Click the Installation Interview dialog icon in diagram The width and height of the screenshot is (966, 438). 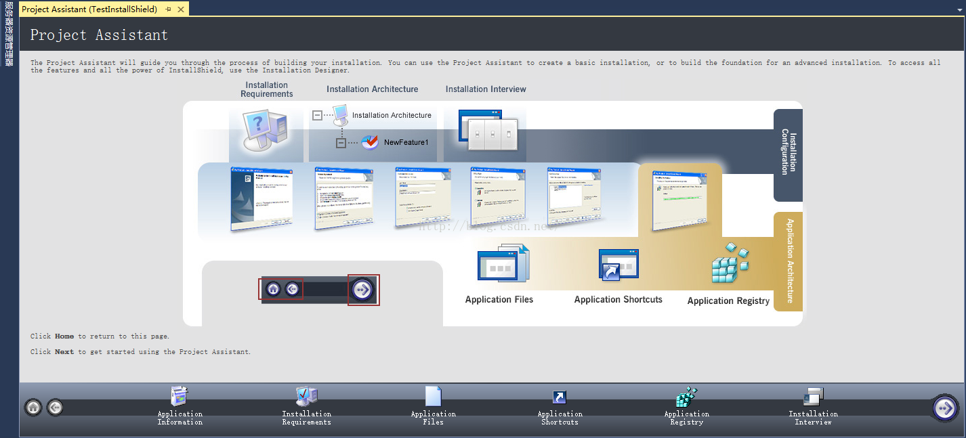pos(488,130)
